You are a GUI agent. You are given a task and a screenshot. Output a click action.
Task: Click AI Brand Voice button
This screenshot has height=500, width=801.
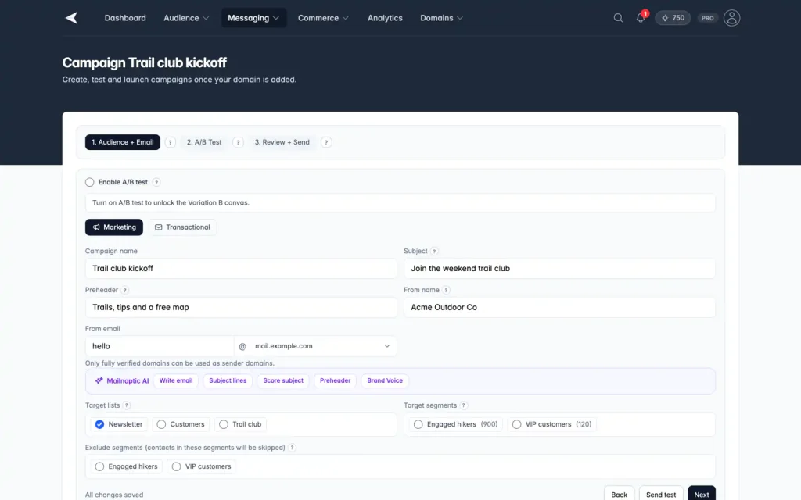385,380
